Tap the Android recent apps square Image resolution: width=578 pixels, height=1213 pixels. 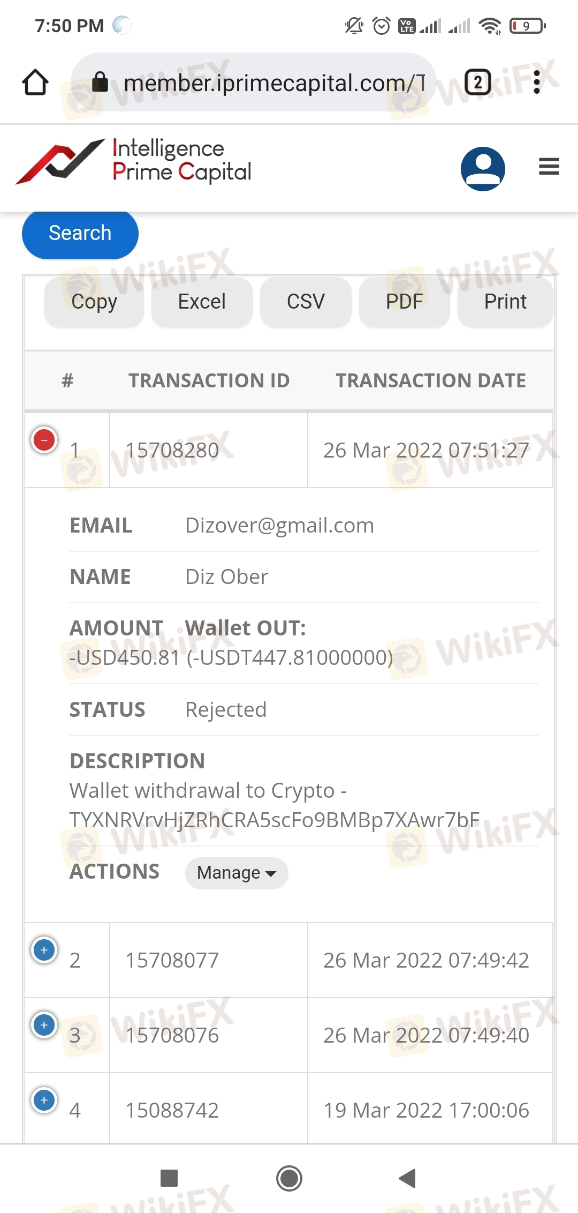(x=169, y=1178)
